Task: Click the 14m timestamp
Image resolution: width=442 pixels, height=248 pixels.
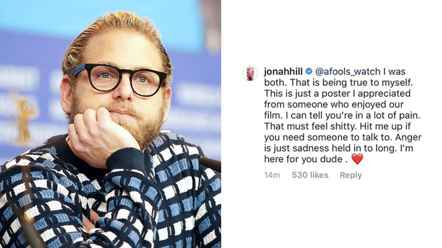Action: click(272, 175)
